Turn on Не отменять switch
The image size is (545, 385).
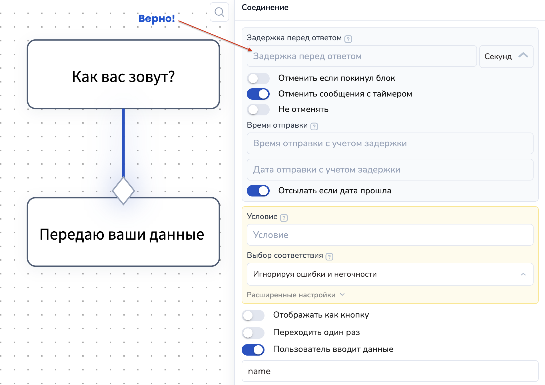(258, 109)
